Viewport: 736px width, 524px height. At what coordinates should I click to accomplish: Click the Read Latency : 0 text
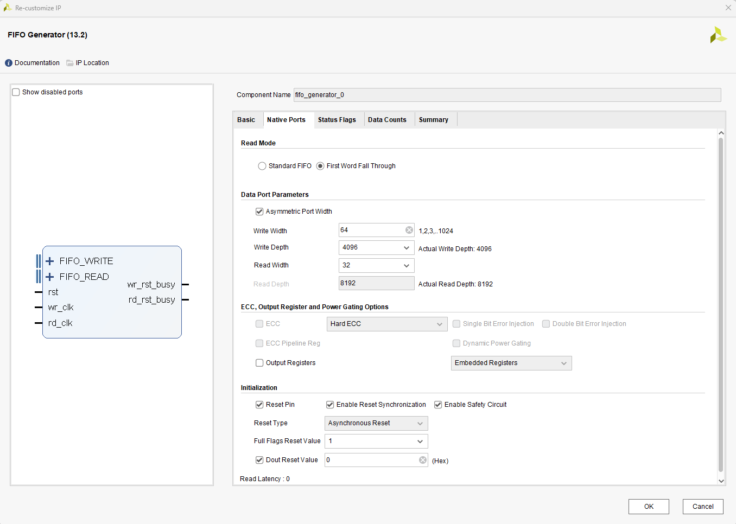tap(265, 479)
